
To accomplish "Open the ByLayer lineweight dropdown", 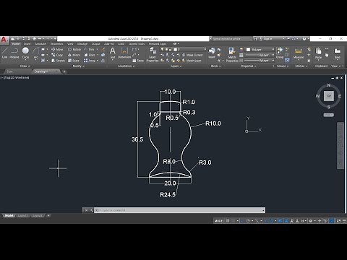I will coord(260,55).
